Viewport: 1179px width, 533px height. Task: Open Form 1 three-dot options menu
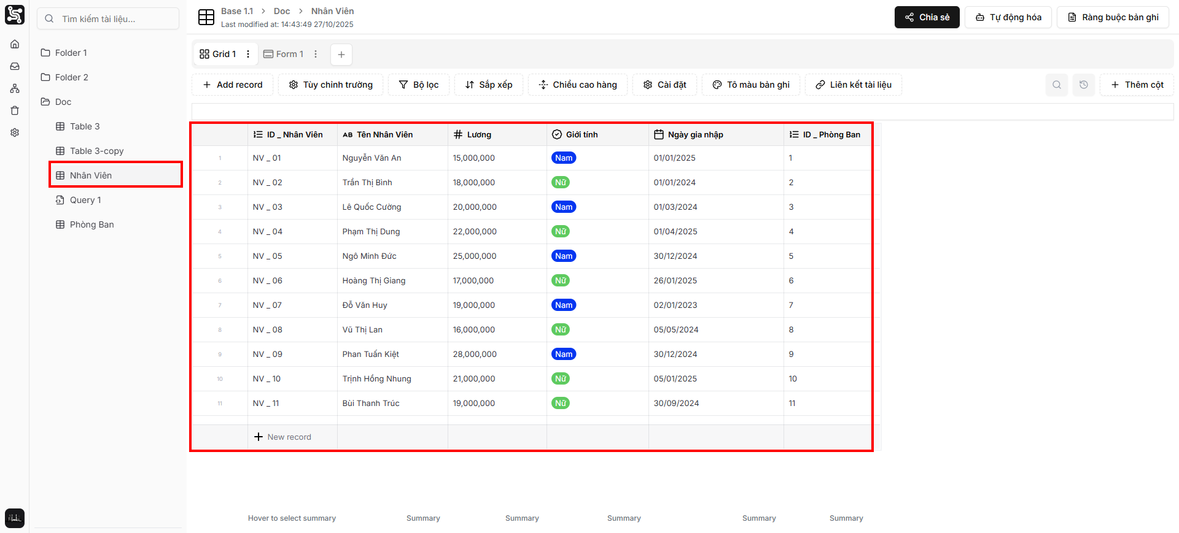click(x=316, y=54)
